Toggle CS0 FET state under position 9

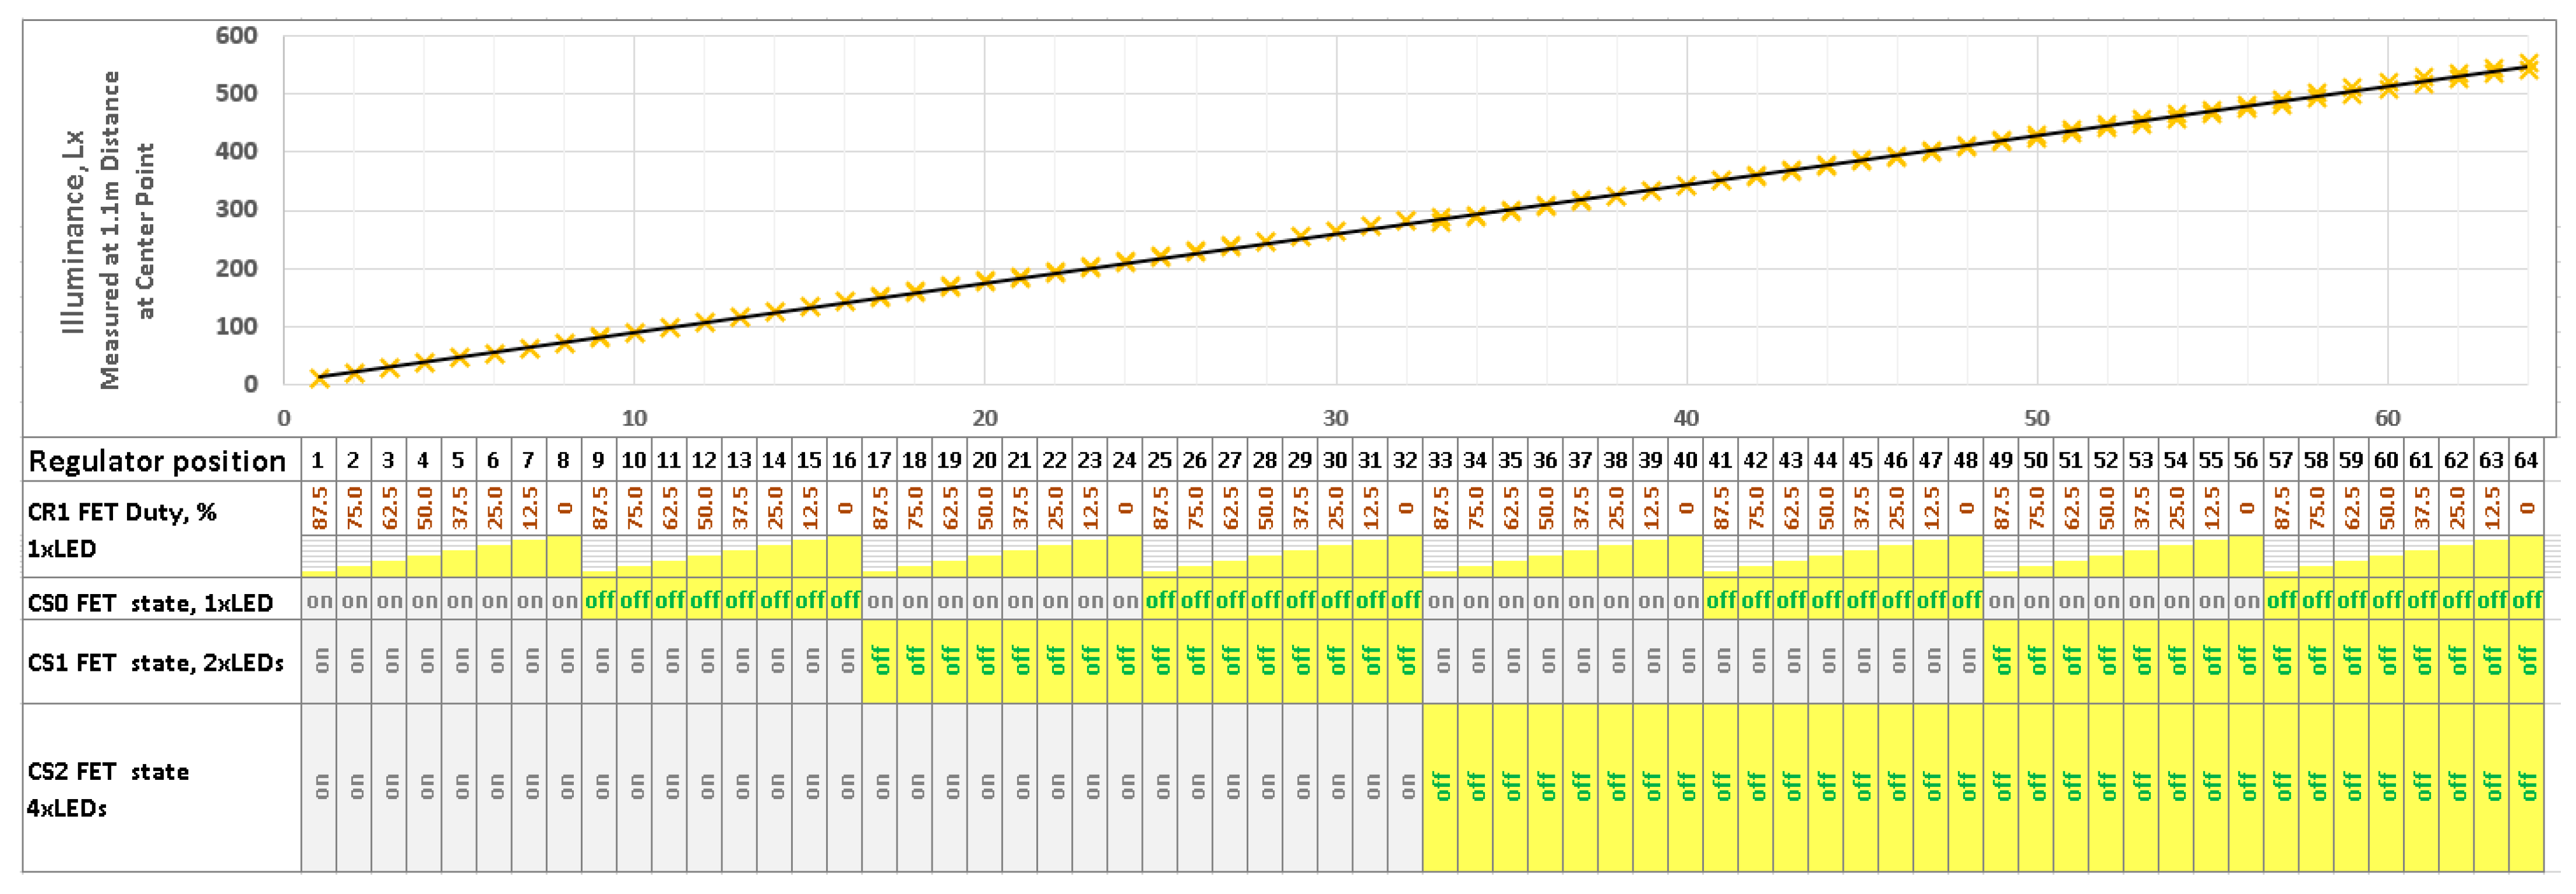pyautogui.click(x=599, y=601)
